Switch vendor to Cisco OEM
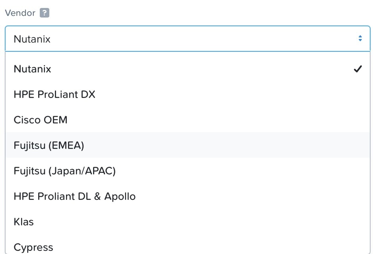 click(188, 120)
